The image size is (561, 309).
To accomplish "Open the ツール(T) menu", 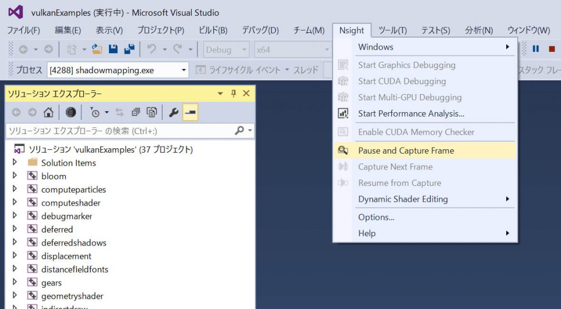I will [x=392, y=31].
